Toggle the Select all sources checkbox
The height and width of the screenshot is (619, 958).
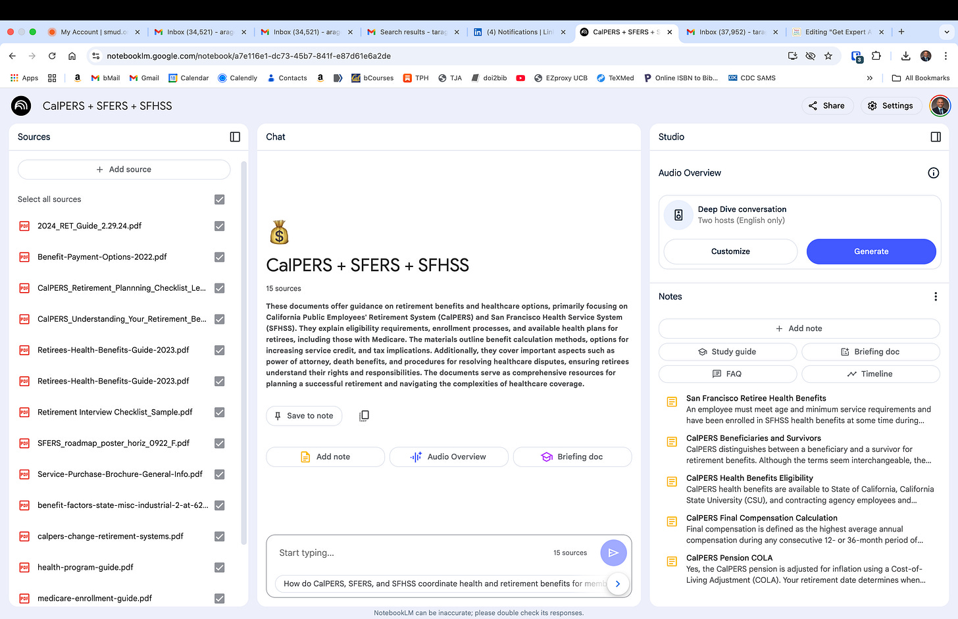[220, 199]
